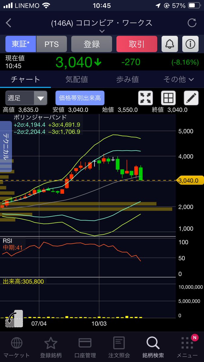Viewport: 204px width, 362px height.
Task: Open the テクニカル side panel
Action: tap(6, 147)
